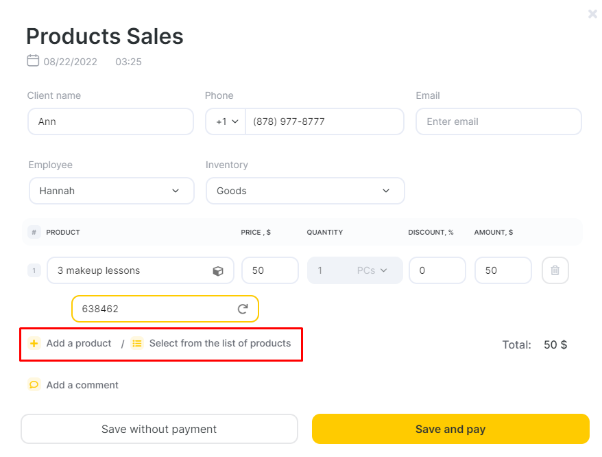Click the Enter email field
The height and width of the screenshot is (457, 602).
pyautogui.click(x=498, y=121)
